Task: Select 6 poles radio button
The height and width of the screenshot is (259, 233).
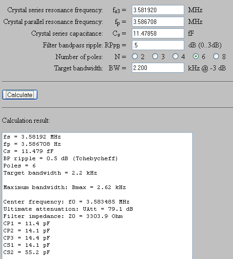Action: click(x=196, y=56)
